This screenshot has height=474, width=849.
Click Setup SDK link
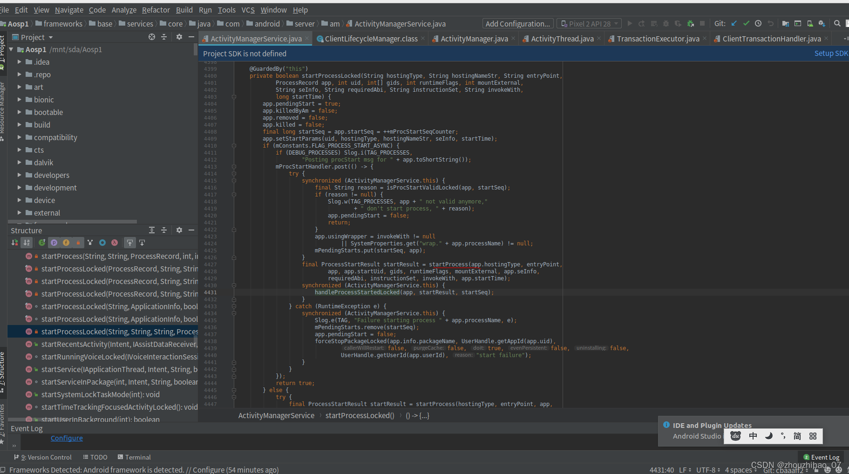831,53
